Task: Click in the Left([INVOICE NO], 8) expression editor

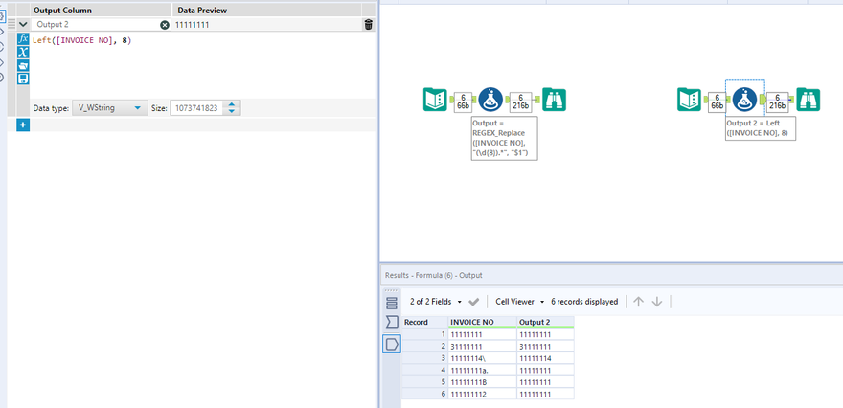Action: (x=203, y=64)
